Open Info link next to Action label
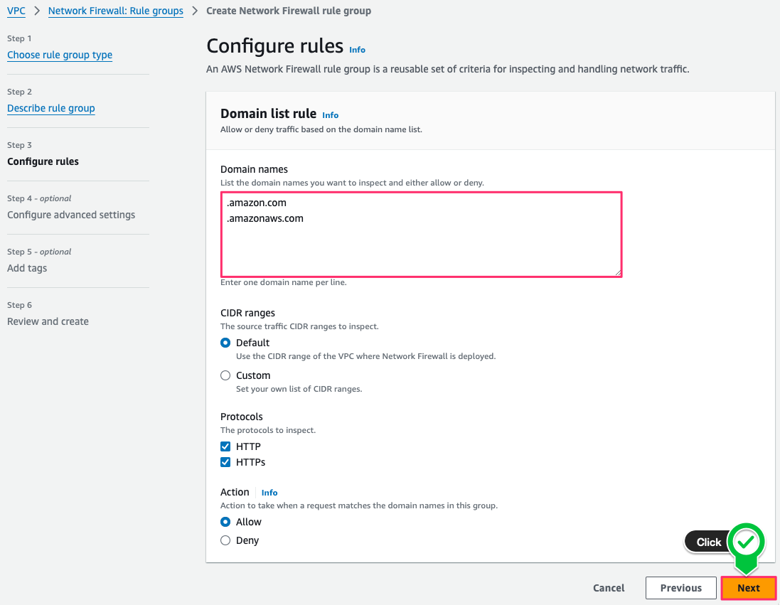This screenshot has width=780, height=605. pyautogui.click(x=269, y=493)
